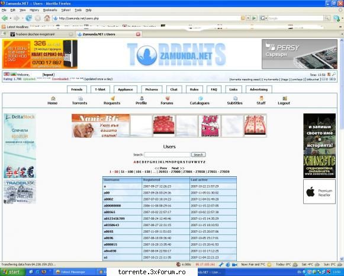The image size is (344, 276).
Task: Click the Windows Start button
Action: click(x=12, y=272)
